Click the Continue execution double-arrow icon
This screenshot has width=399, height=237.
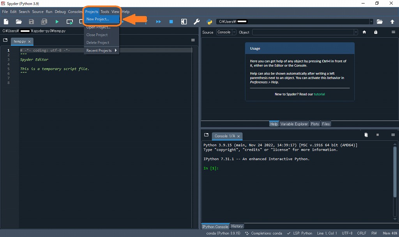click(158, 22)
